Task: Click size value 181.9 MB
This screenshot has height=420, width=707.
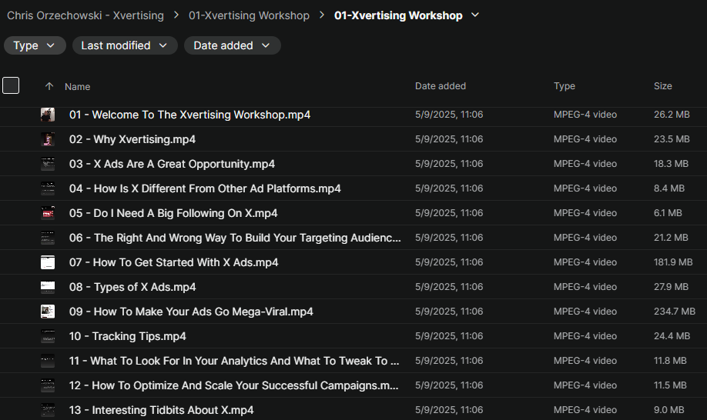Action: point(673,262)
